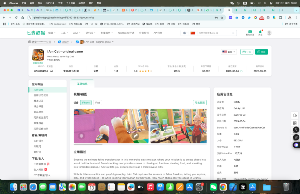Launch Music app from the Dock
Image resolution: width=300 pixels, height=194 pixels.
[150, 187]
